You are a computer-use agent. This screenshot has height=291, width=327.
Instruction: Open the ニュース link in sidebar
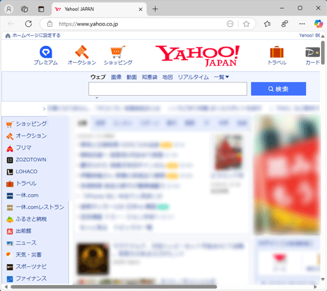click(26, 243)
